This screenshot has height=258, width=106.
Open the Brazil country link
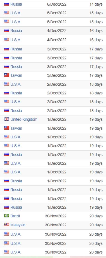point(15,216)
